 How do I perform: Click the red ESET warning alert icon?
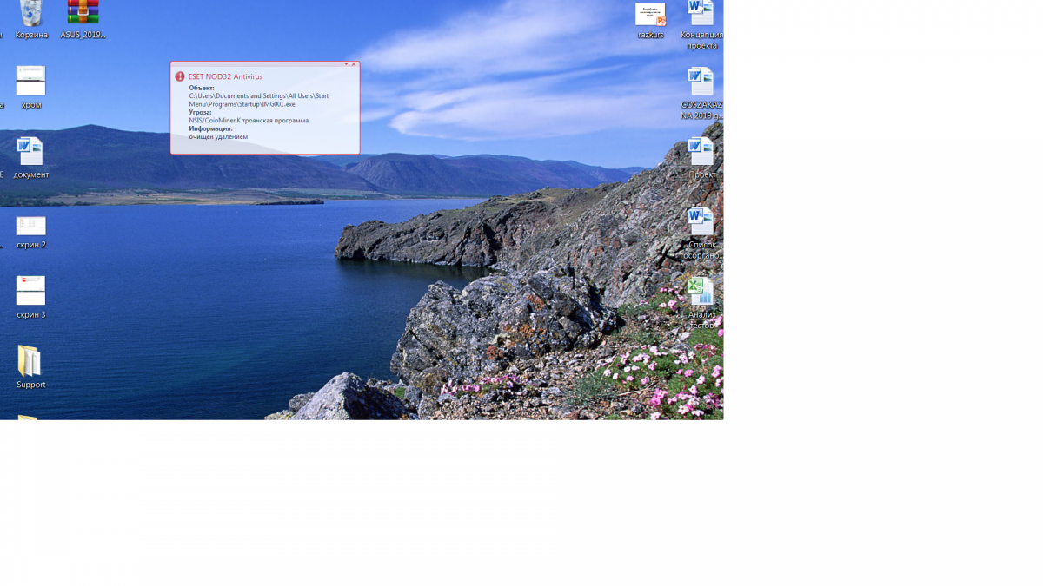tap(180, 76)
